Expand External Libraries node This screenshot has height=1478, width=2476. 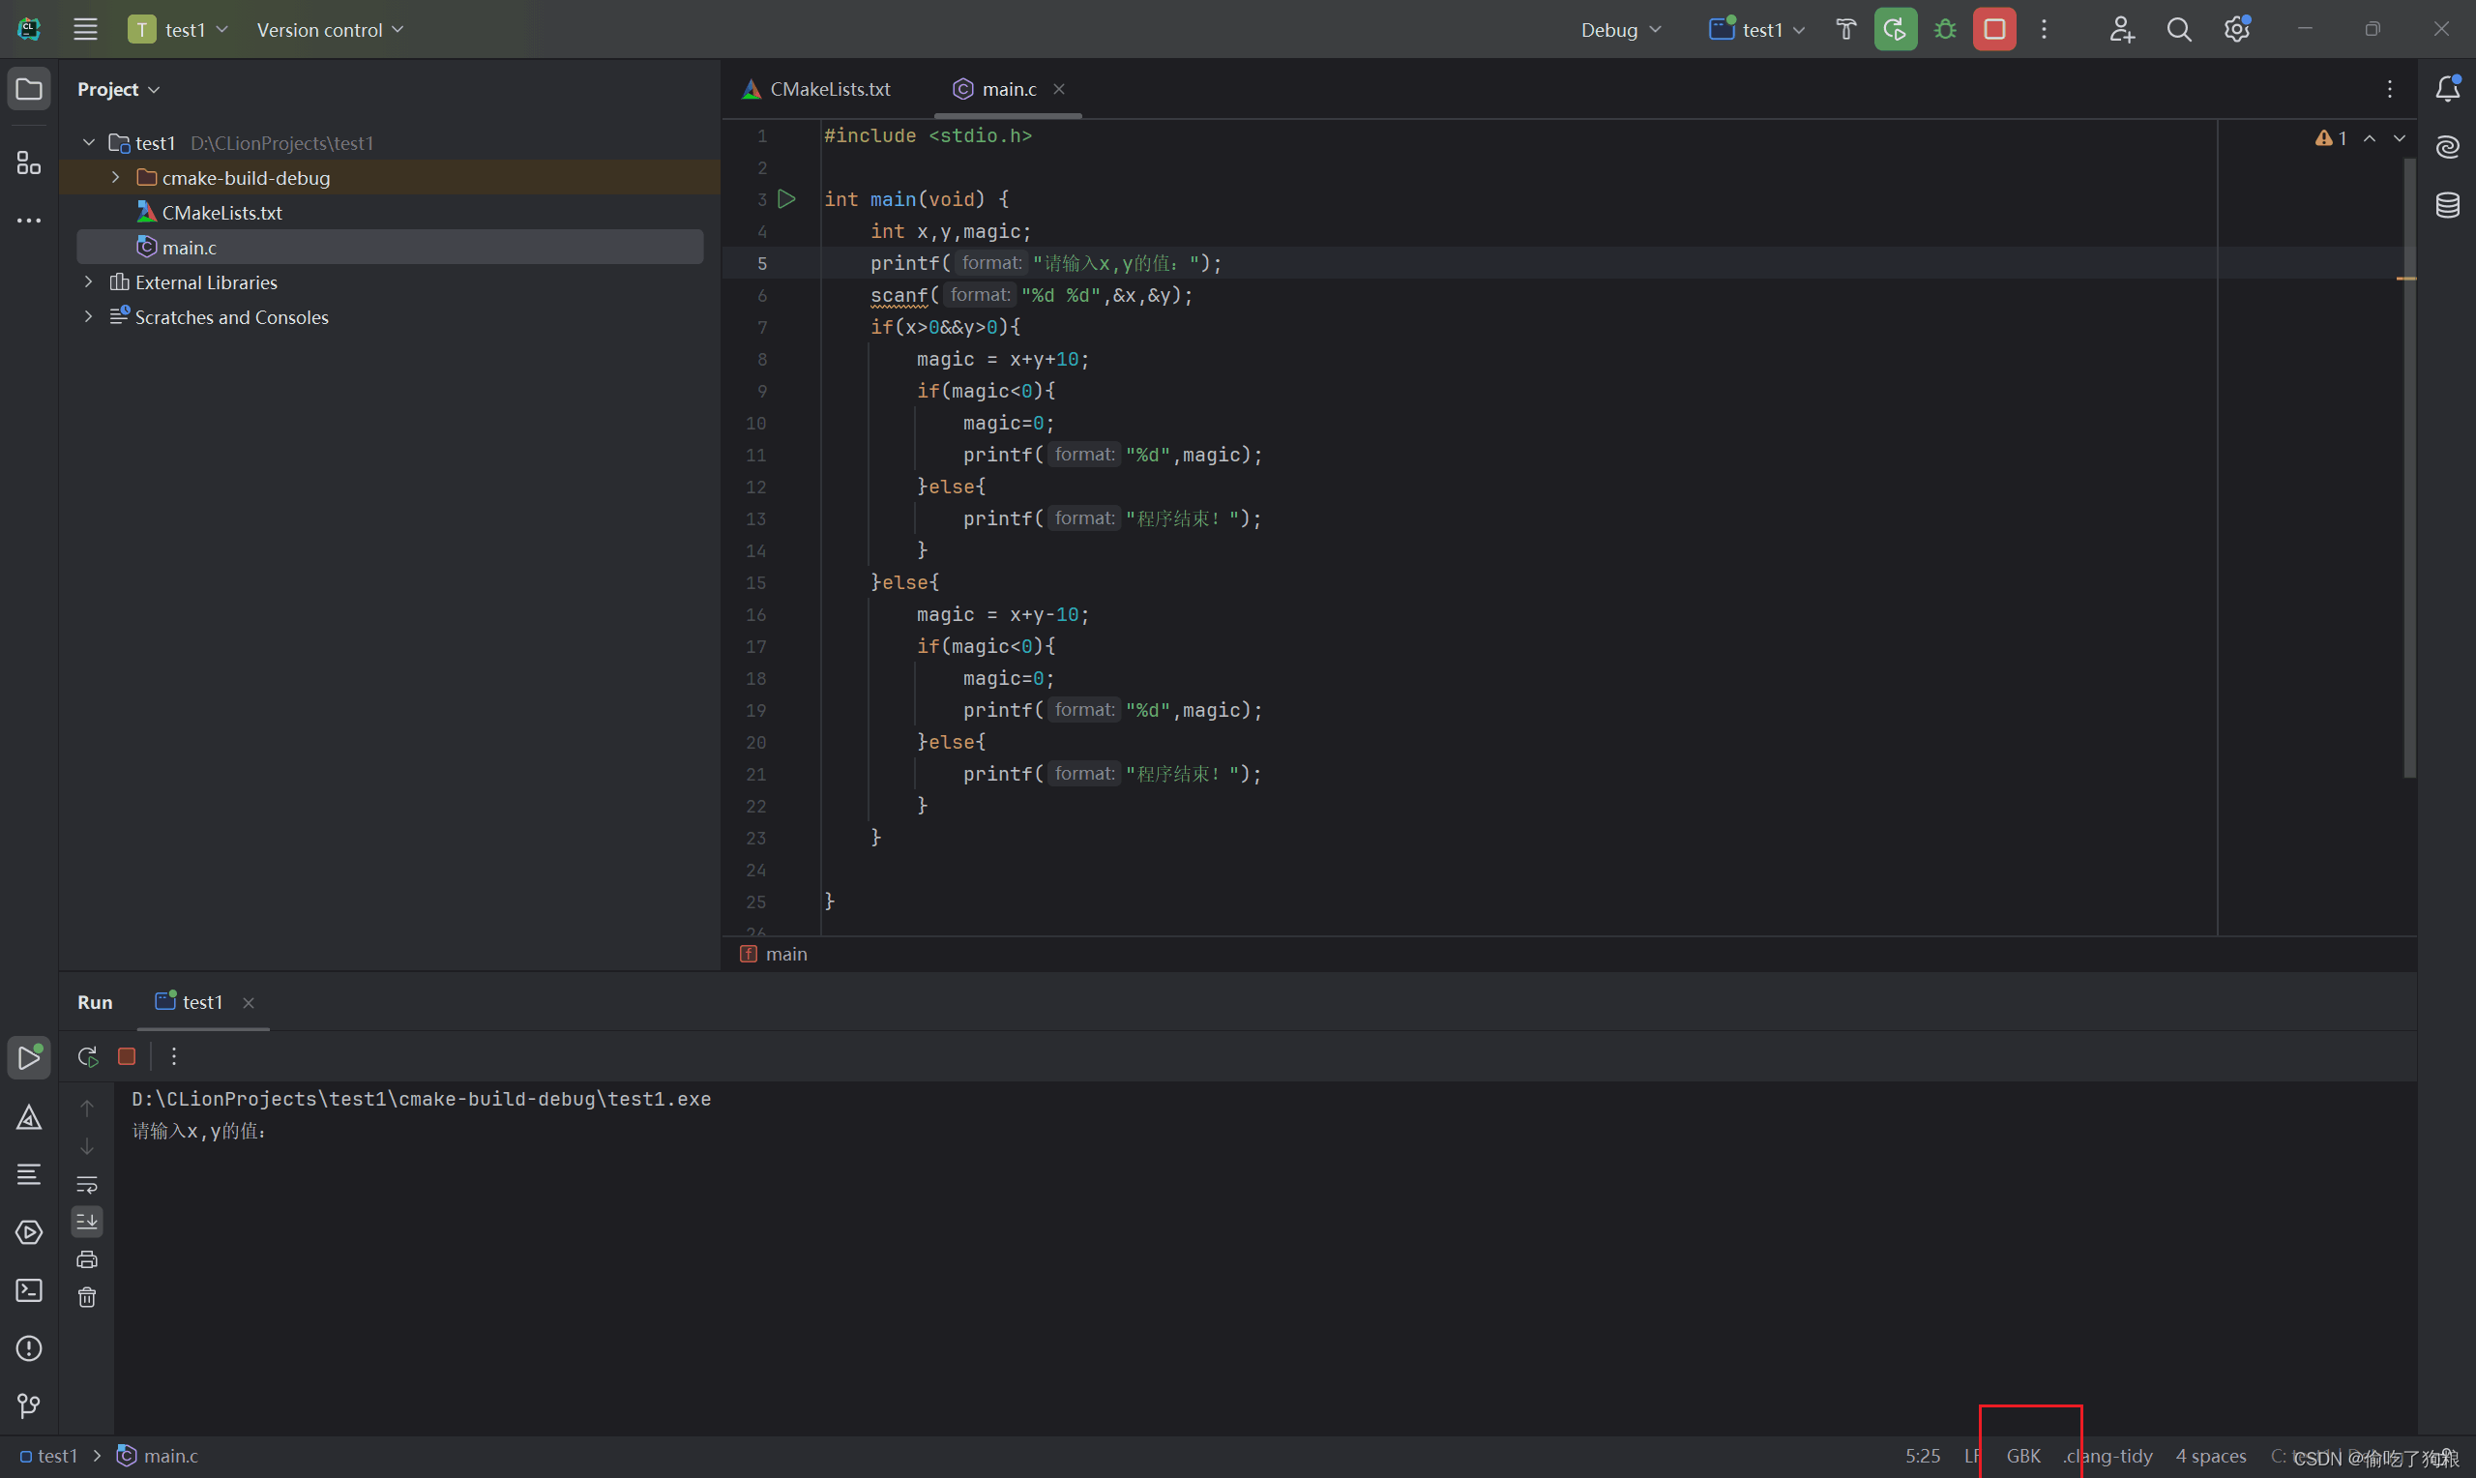pyautogui.click(x=89, y=281)
